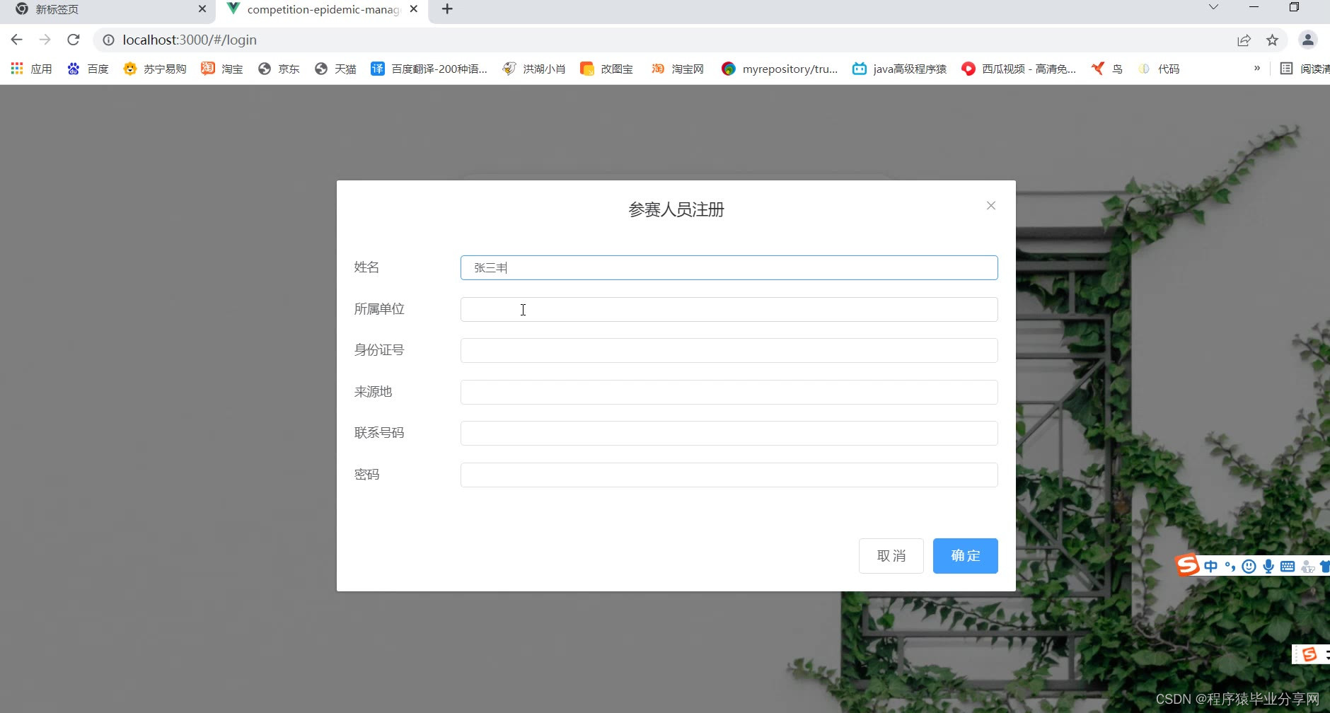Click the browser forward arrow
This screenshot has width=1330, height=713.
click(x=45, y=40)
